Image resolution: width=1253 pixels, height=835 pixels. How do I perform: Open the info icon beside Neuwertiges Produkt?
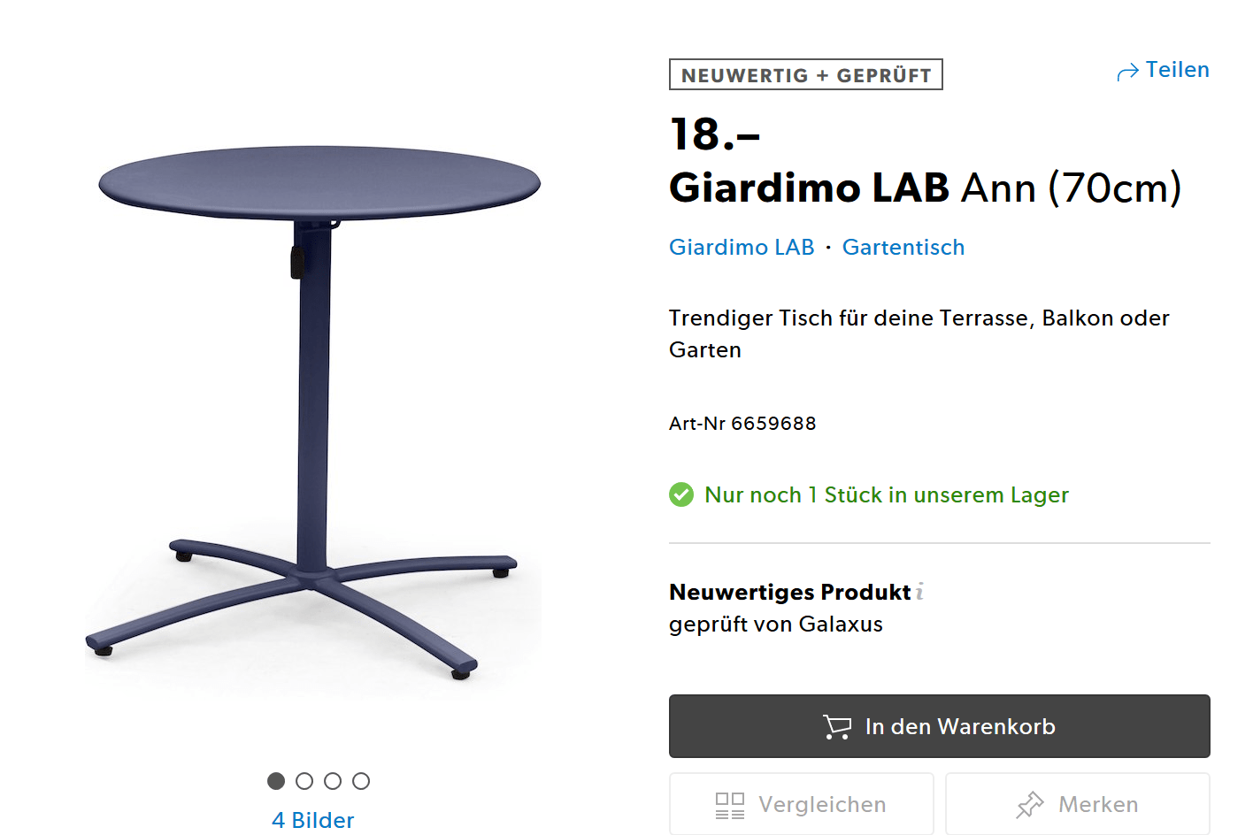coord(920,592)
